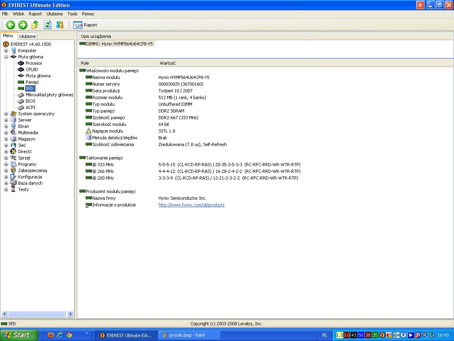This screenshot has width=454, height=341.
Task: Switch to the Menu tab in the sidebar
Action: (x=8, y=36)
